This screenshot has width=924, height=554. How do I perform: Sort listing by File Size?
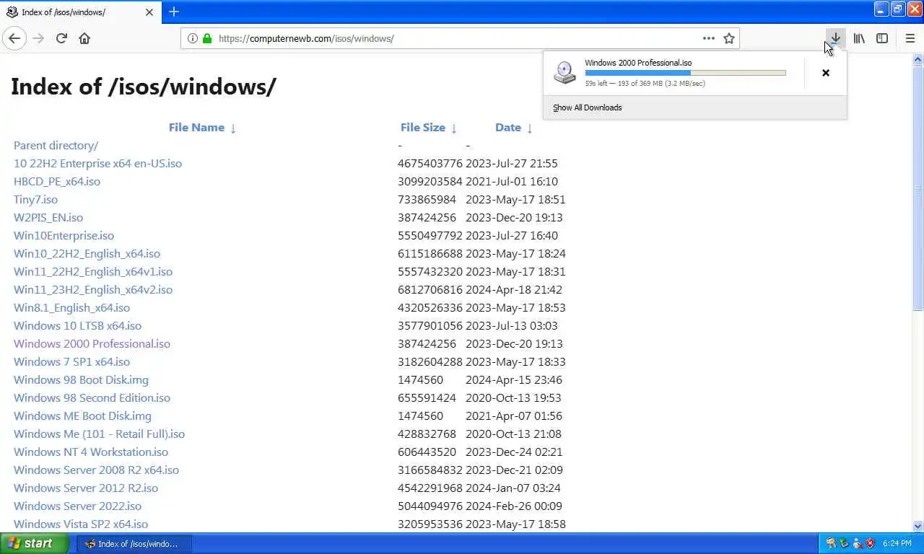[423, 127]
